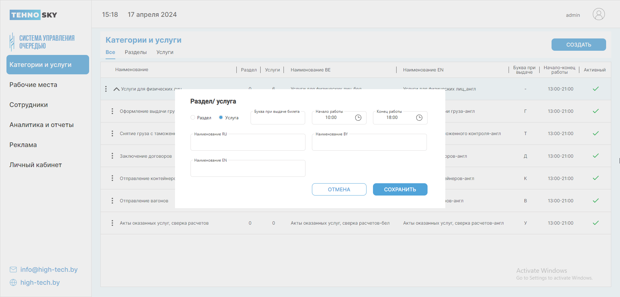Open three-dot menu for Акты оказанных услуг row
Screen dimensions: 620x297
click(112, 223)
